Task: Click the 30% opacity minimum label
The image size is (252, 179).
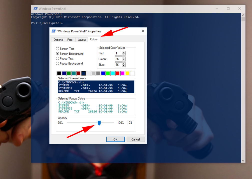Action: coord(60,123)
